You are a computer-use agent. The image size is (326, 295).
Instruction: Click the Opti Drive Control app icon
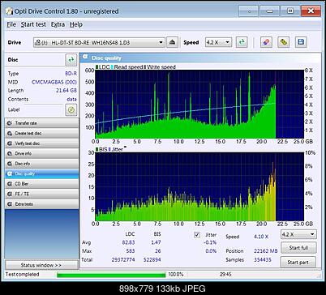(9, 11)
